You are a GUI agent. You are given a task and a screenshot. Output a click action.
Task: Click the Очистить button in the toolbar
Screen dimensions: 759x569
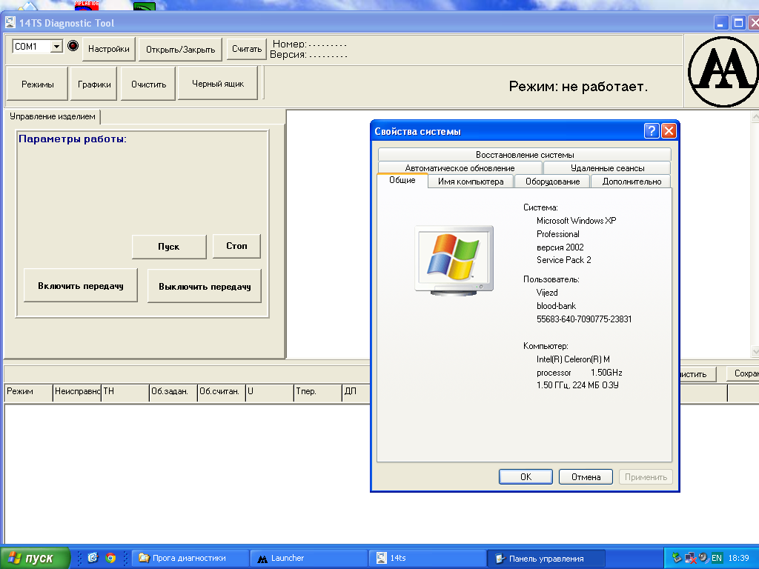click(148, 84)
